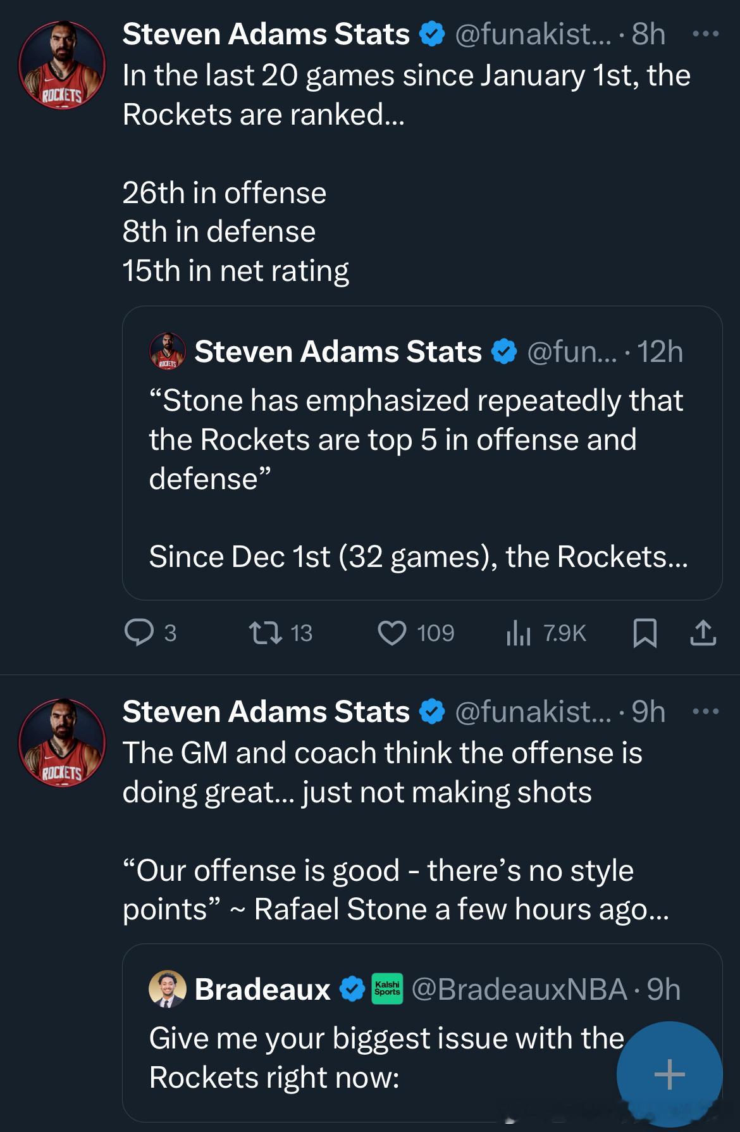Open the Bradeaux profile picture
The height and width of the screenshot is (1132, 740).
[x=168, y=988]
